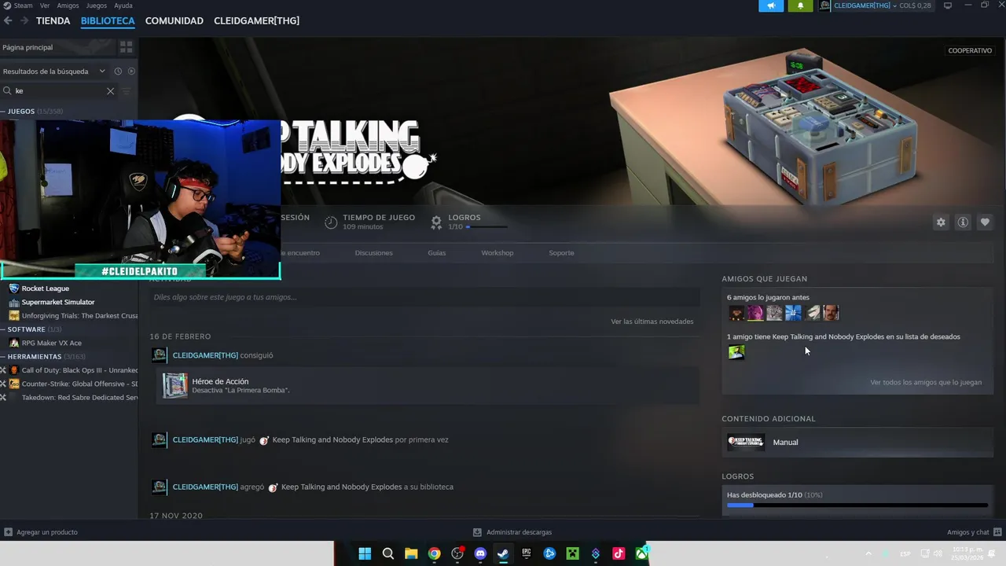Collapse the JUEGOS category
The height and width of the screenshot is (566, 1006).
4,111
